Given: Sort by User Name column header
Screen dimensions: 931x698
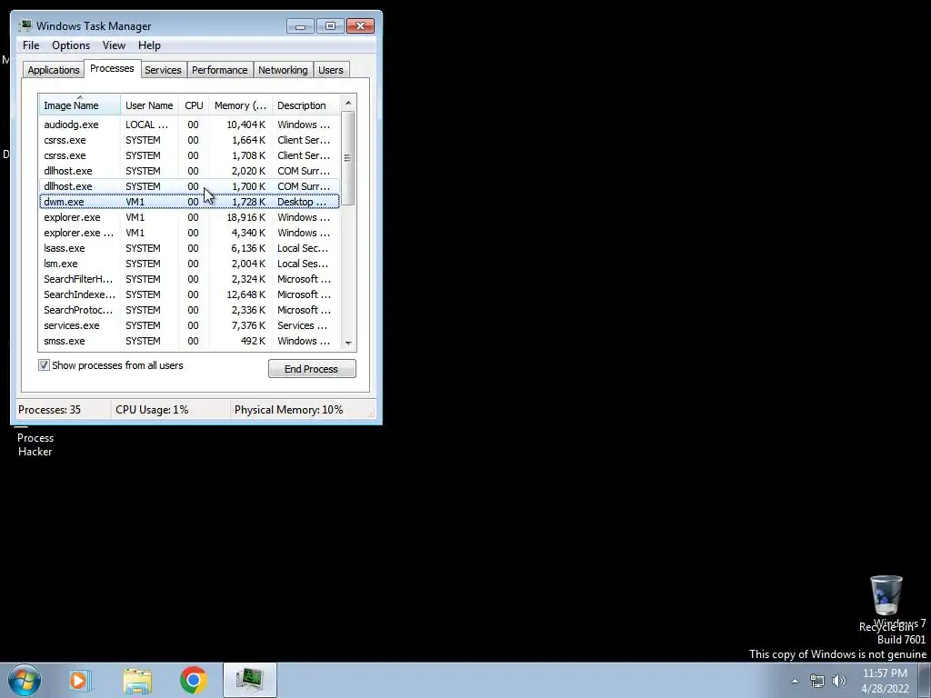Looking at the screenshot, I should pos(149,105).
